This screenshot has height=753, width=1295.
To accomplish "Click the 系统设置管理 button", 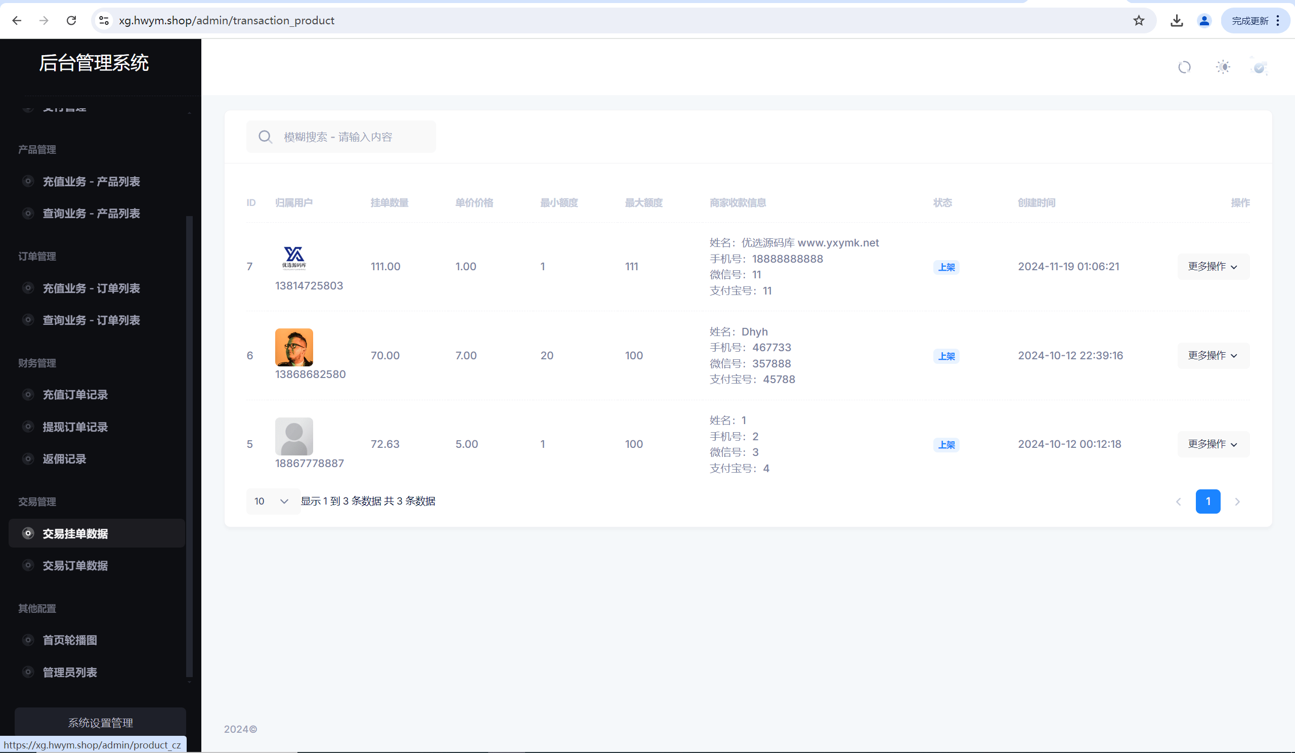I will pyautogui.click(x=100, y=722).
